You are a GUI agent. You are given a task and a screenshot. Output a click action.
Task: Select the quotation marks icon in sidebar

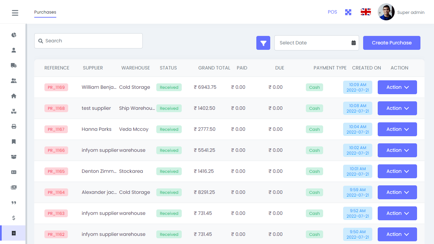coord(14,203)
